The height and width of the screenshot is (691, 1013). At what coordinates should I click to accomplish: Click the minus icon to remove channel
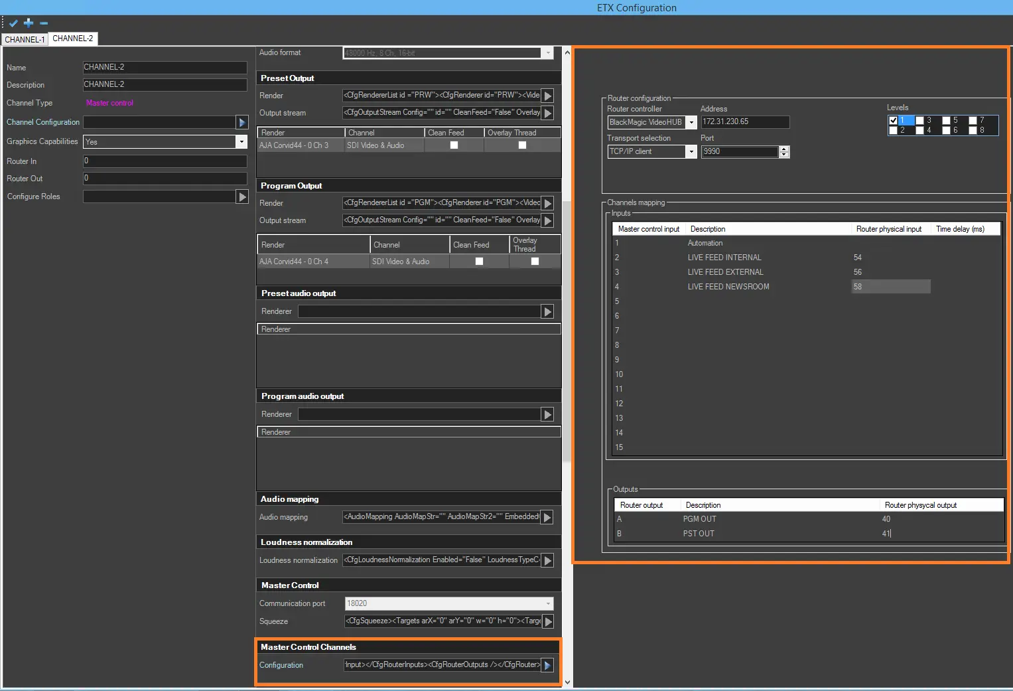click(44, 23)
